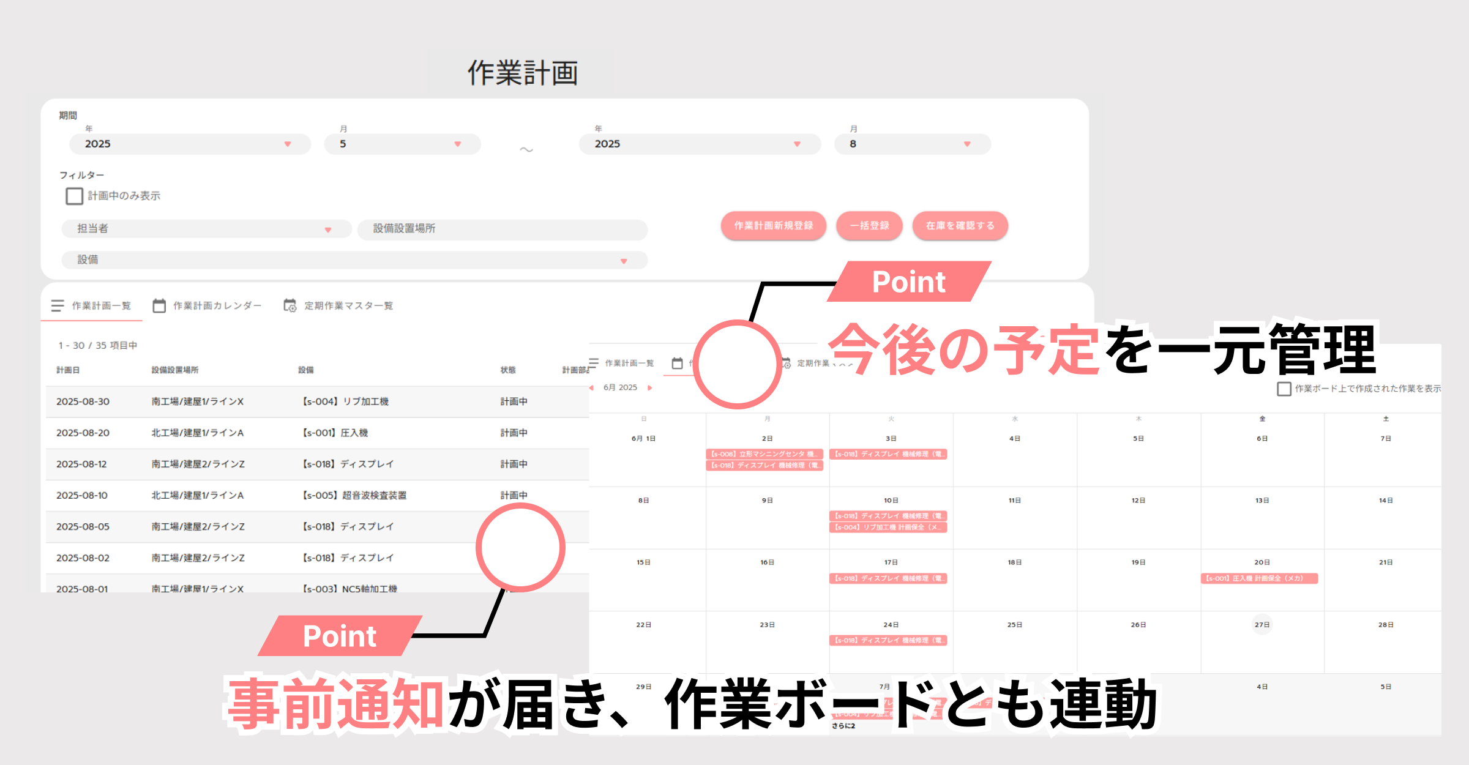Click list icon in overlay 作業計画一覧 tab
Viewport: 1469px width, 765px height.
594,363
